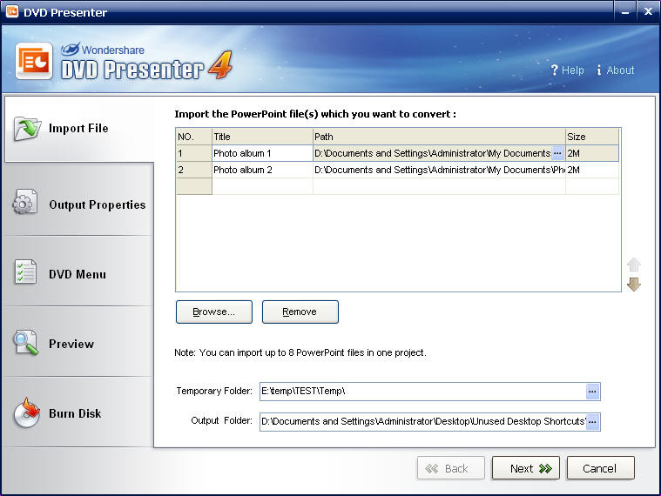Click row number 1 cell
661x496 pixels.
[194, 153]
